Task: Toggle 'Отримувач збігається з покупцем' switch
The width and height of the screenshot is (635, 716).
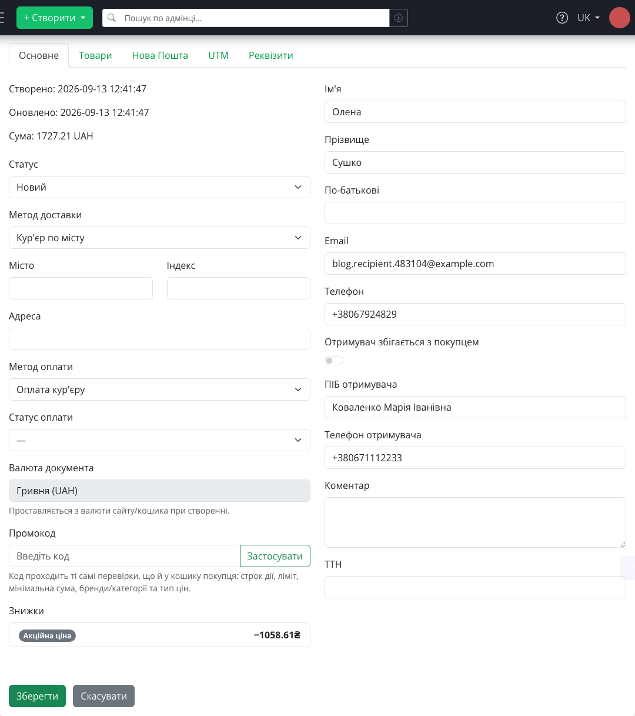Action: [x=334, y=361]
